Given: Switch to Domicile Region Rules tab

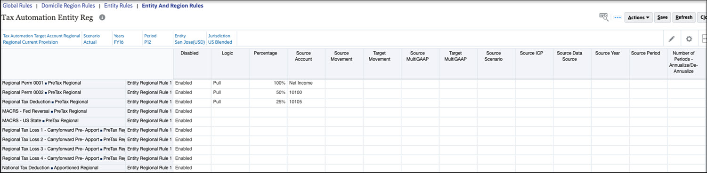Looking at the screenshot, I should coord(68,6).
